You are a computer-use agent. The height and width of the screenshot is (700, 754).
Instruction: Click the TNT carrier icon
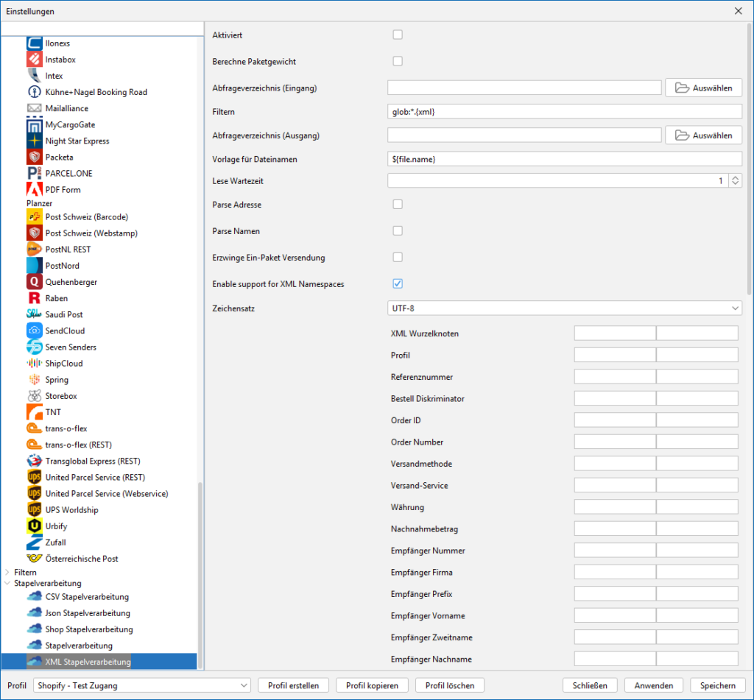click(x=34, y=412)
